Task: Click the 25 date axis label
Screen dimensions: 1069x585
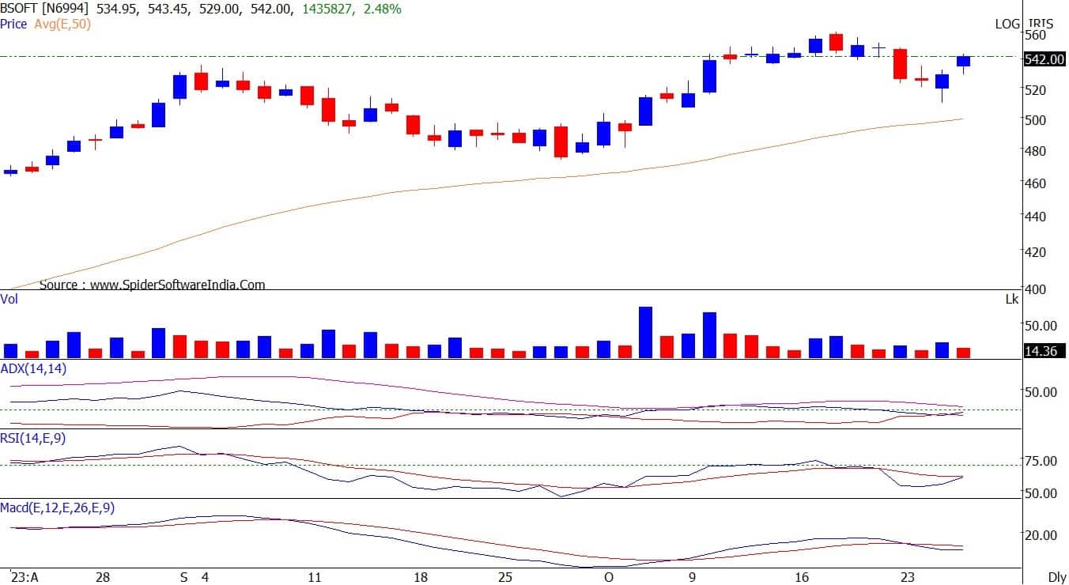Action: point(506,577)
